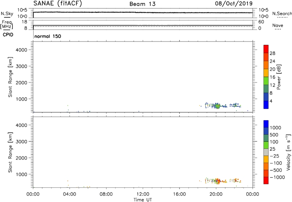Click the velocity scatter cluster near 20:00
The width and height of the screenshot is (292, 202).
(217, 181)
